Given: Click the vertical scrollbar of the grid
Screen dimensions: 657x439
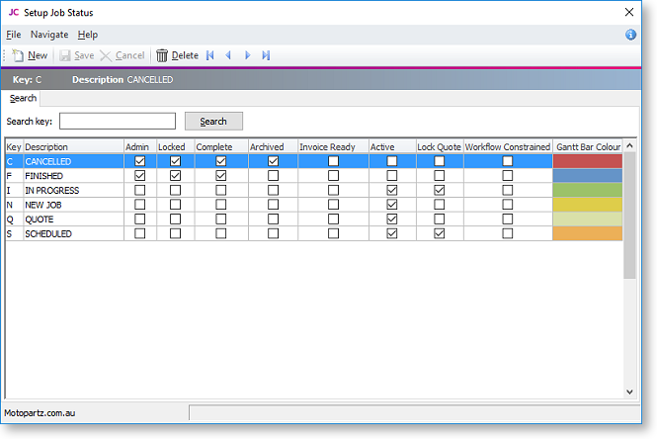Looking at the screenshot, I should click(x=629, y=218).
